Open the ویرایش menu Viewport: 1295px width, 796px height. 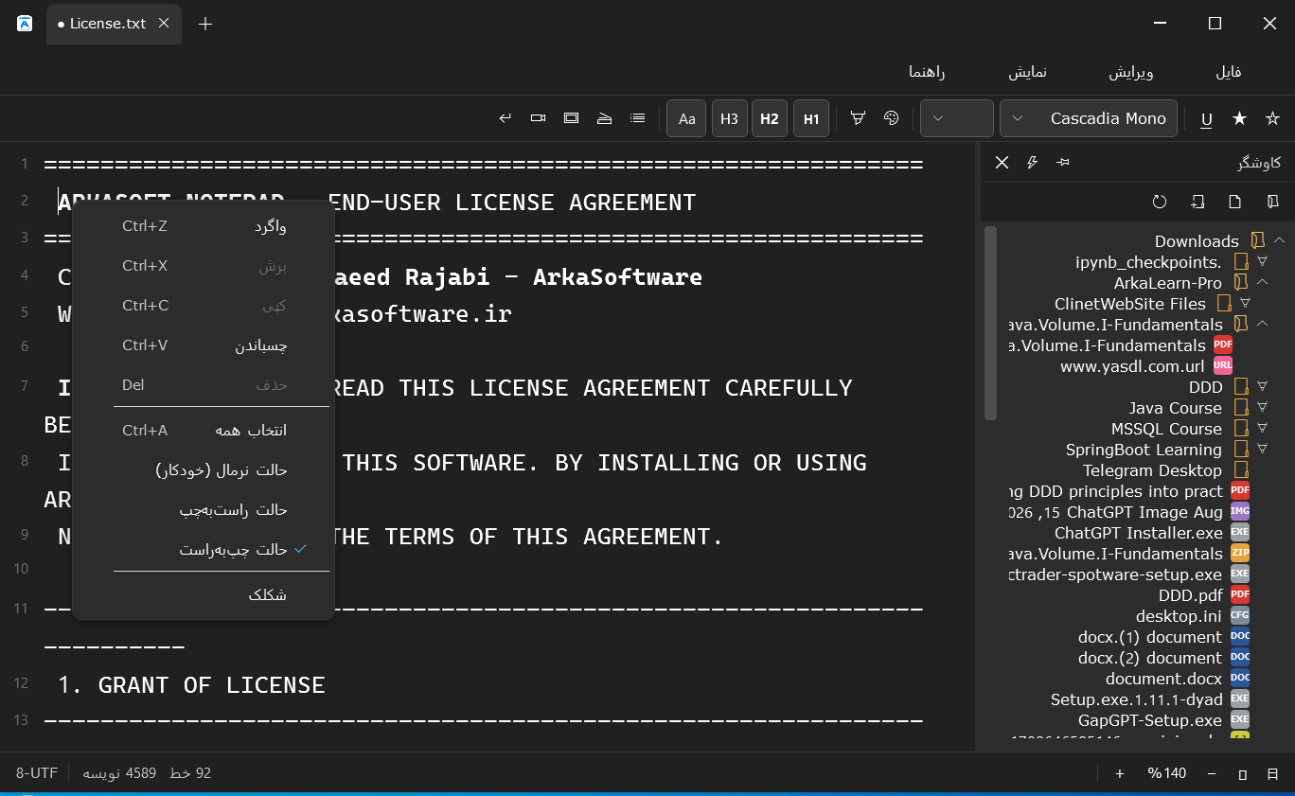[1131, 72]
